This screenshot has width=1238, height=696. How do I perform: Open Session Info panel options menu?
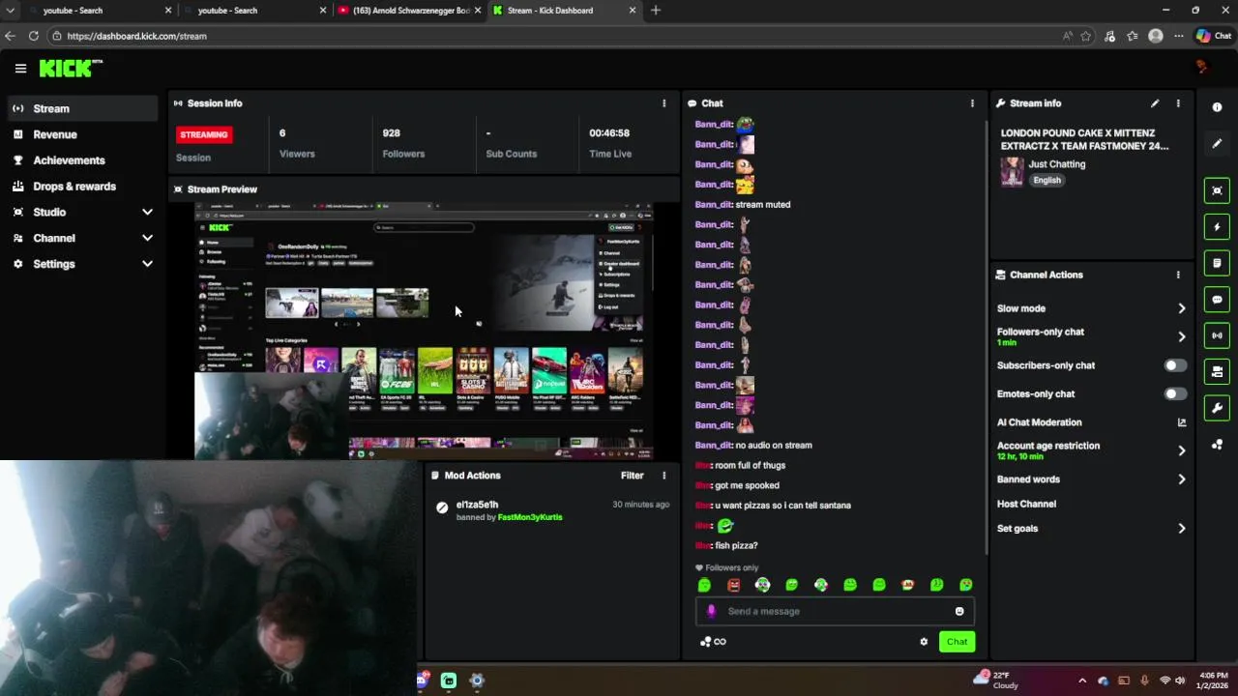pyautogui.click(x=663, y=103)
